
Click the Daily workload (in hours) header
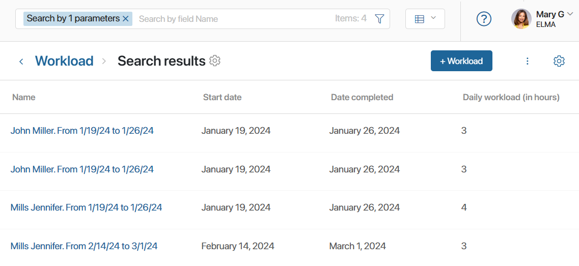pos(511,98)
